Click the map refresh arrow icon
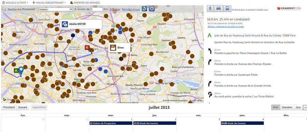 click(x=144, y=9)
